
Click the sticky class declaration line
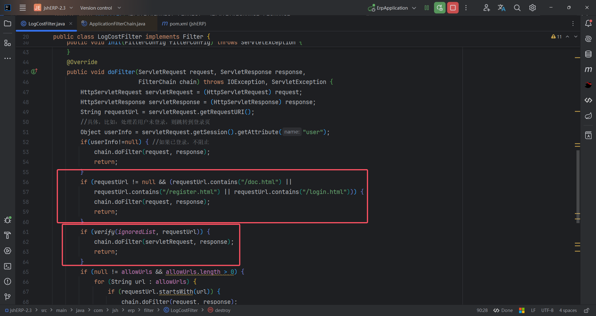(x=131, y=37)
